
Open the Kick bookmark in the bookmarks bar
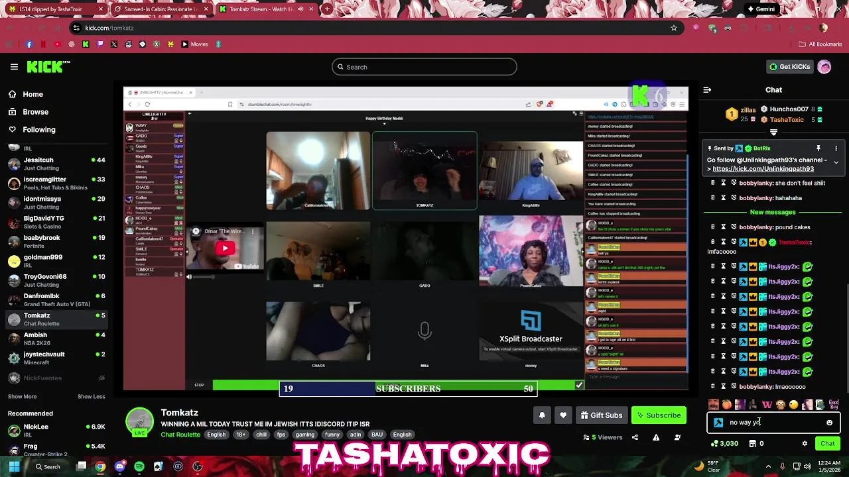point(86,44)
